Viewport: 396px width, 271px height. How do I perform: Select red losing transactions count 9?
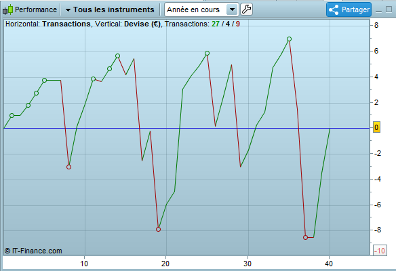pos(237,24)
